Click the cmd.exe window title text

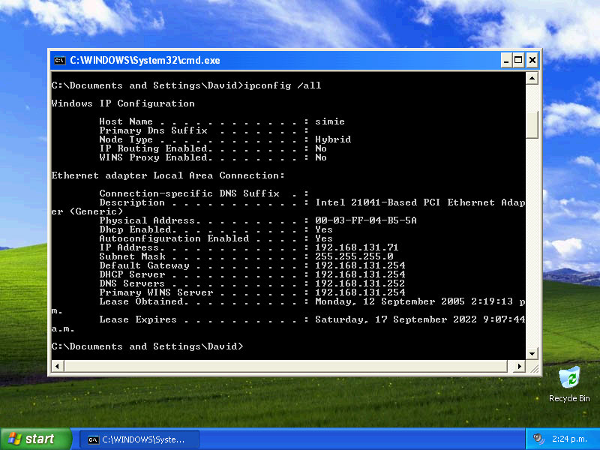pyautogui.click(x=145, y=61)
